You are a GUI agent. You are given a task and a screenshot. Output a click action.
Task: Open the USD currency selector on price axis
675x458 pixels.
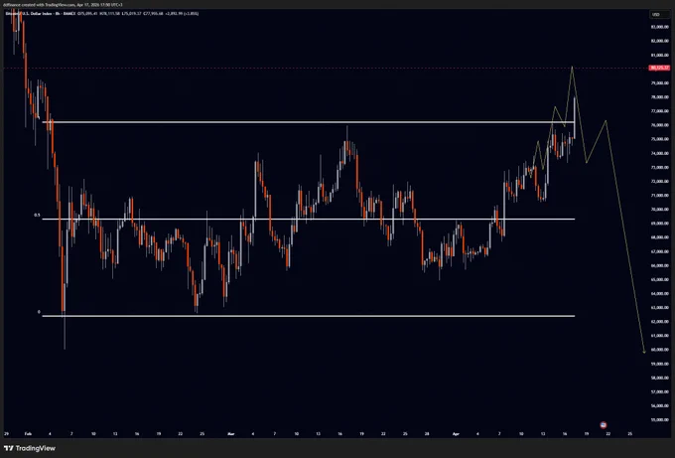click(x=659, y=15)
